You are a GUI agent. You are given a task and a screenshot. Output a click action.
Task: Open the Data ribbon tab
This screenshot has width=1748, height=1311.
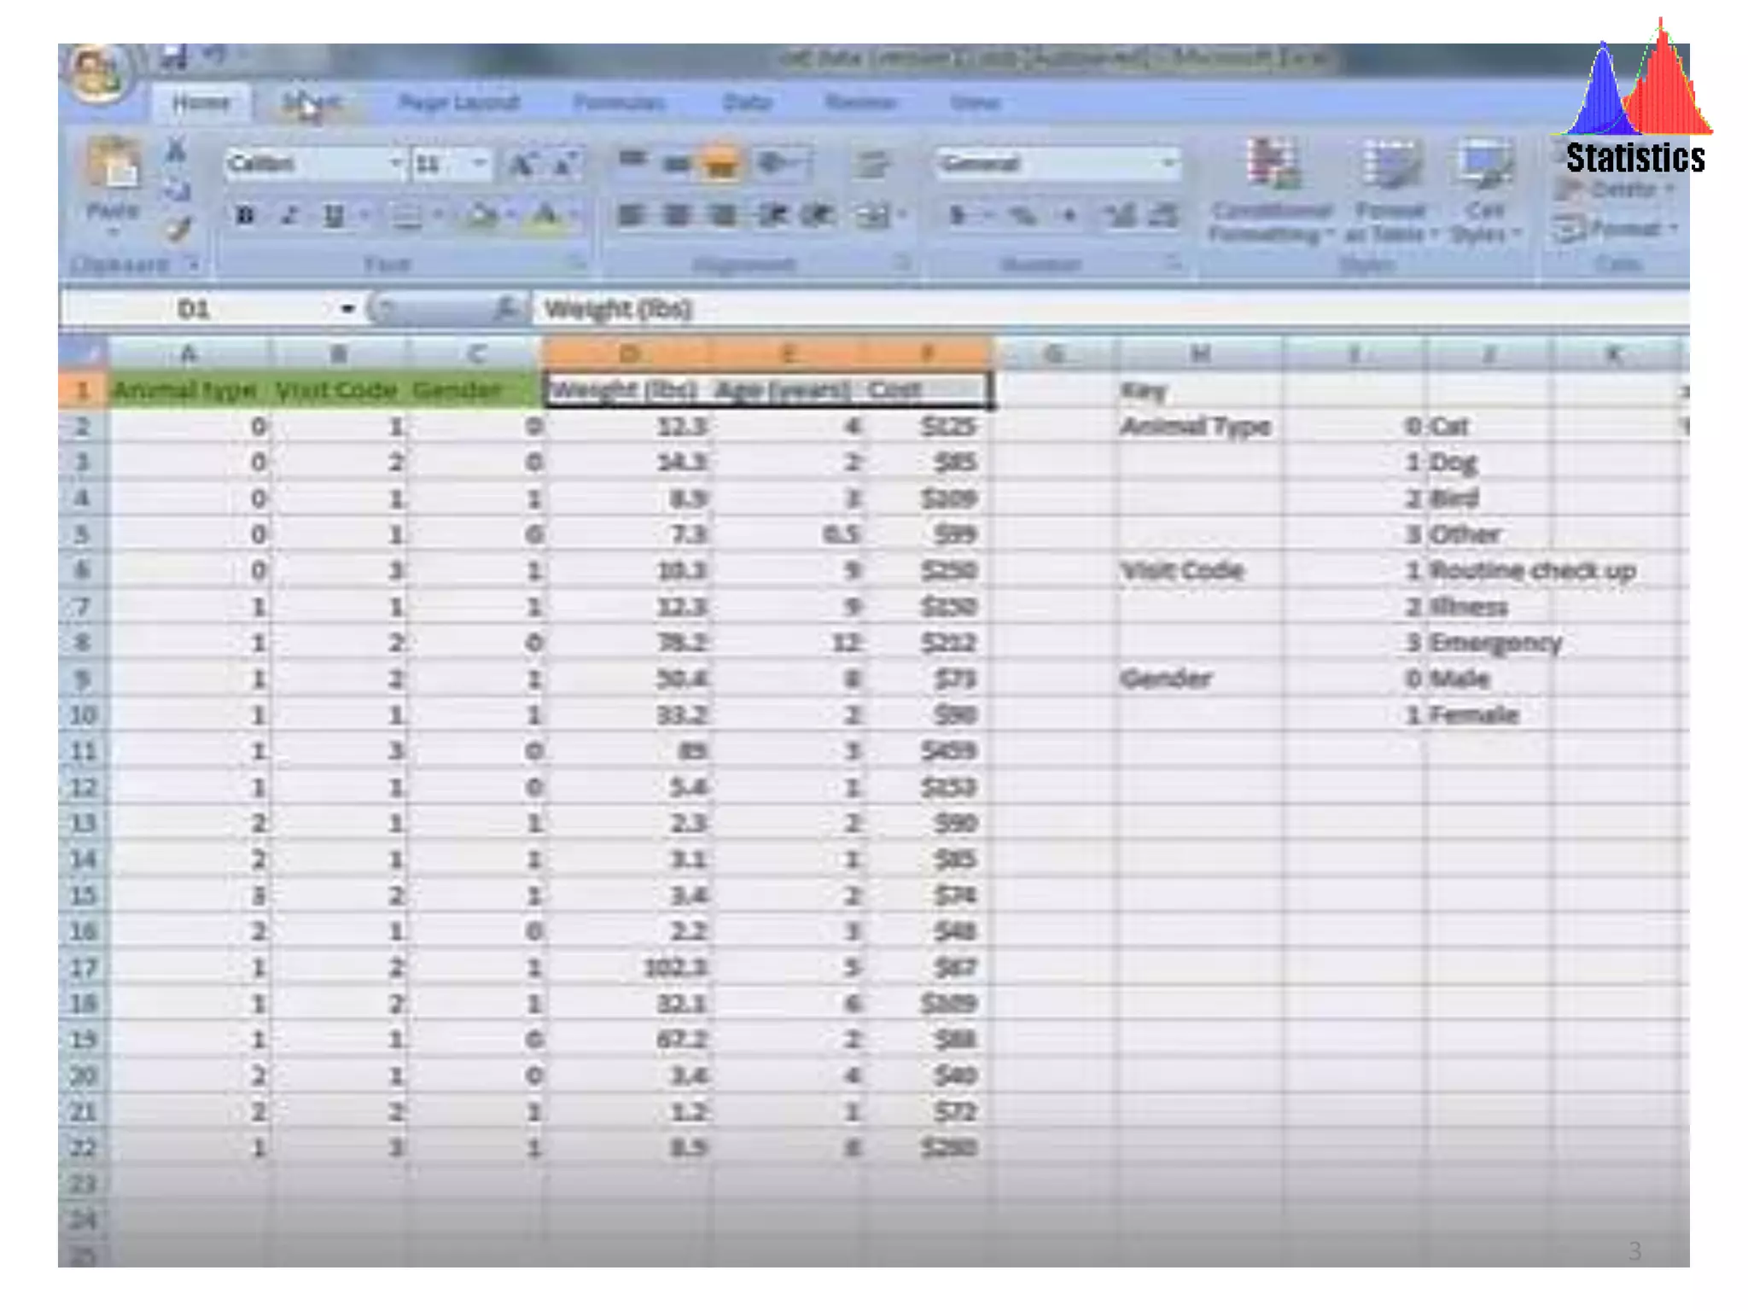pos(747,103)
